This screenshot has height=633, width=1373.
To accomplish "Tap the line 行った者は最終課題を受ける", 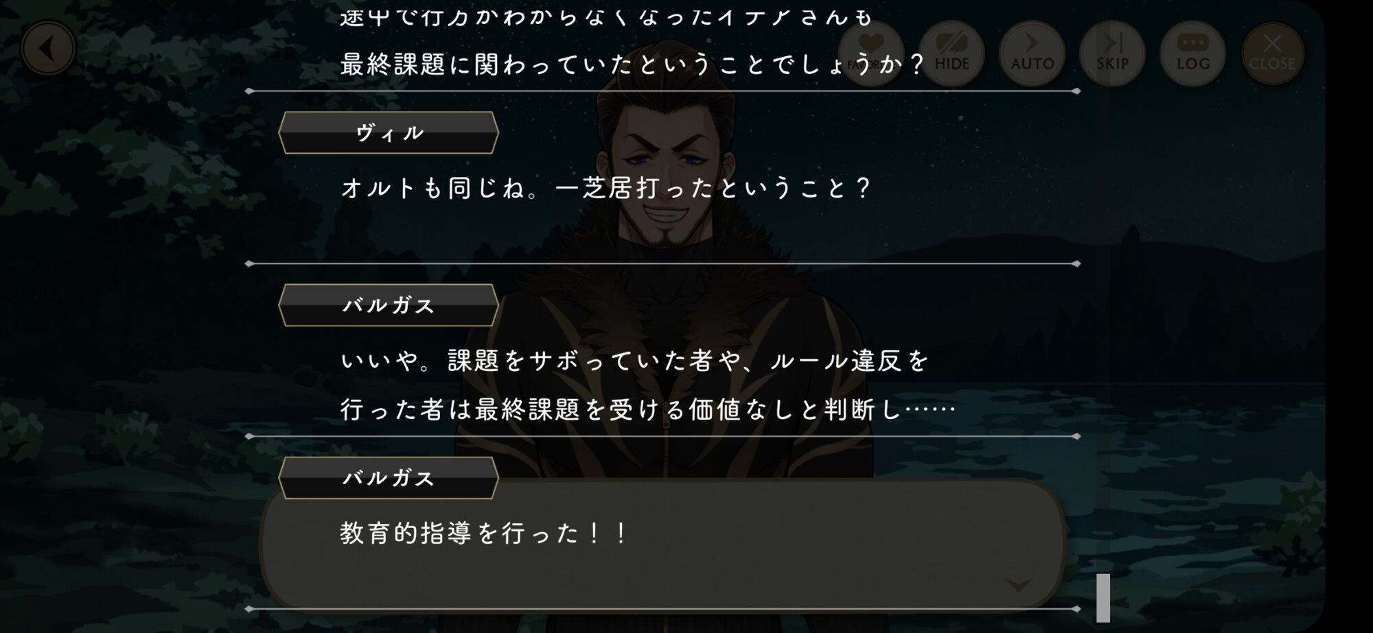I will click(648, 410).
